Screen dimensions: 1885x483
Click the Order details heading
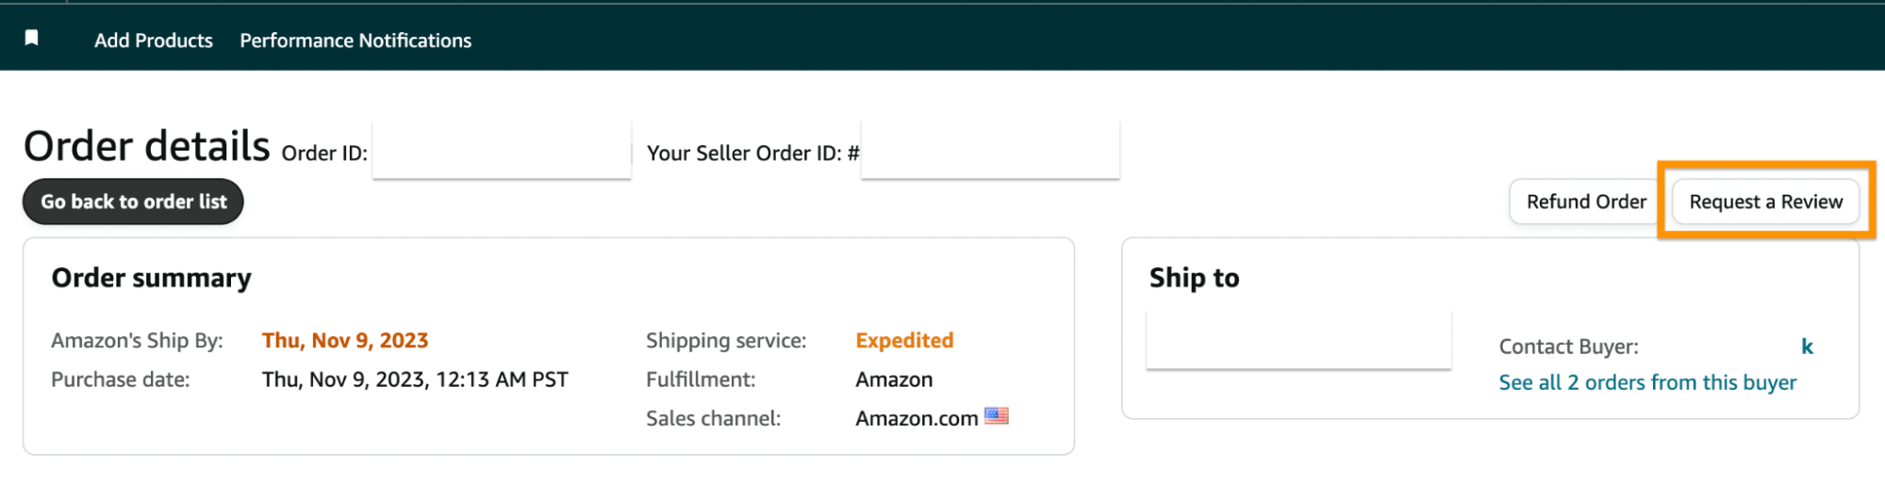147,146
